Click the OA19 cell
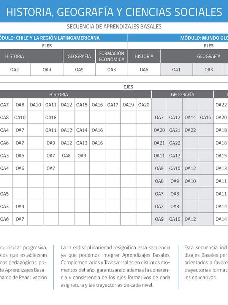This screenshot has width=228, height=305. 128,105
